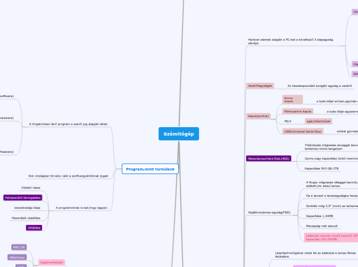Select the Program,mint termékek node
358x267 pixels.
pyautogui.click(x=150, y=169)
